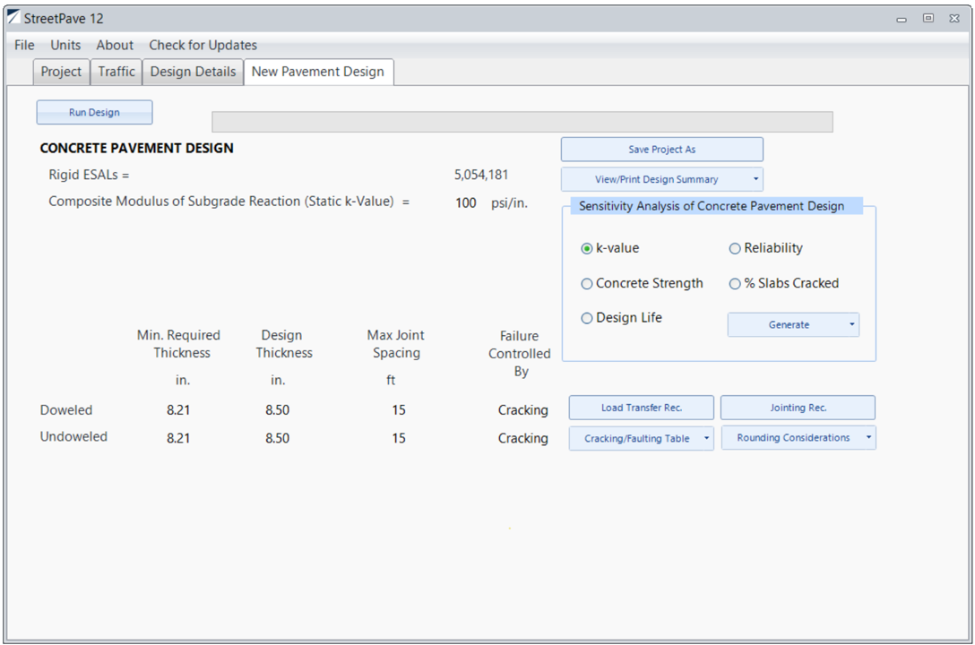Choose Concrete Strength sensitivity option
This screenshot has width=975, height=645.
[x=587, y=284]
